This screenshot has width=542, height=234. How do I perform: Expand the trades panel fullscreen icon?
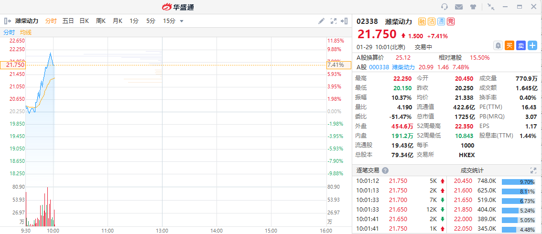point(533,170)
